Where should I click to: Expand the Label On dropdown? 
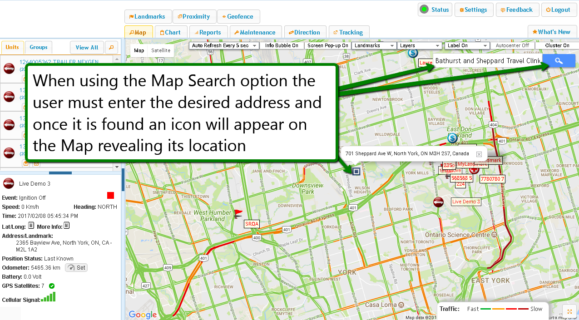[467, 45]
